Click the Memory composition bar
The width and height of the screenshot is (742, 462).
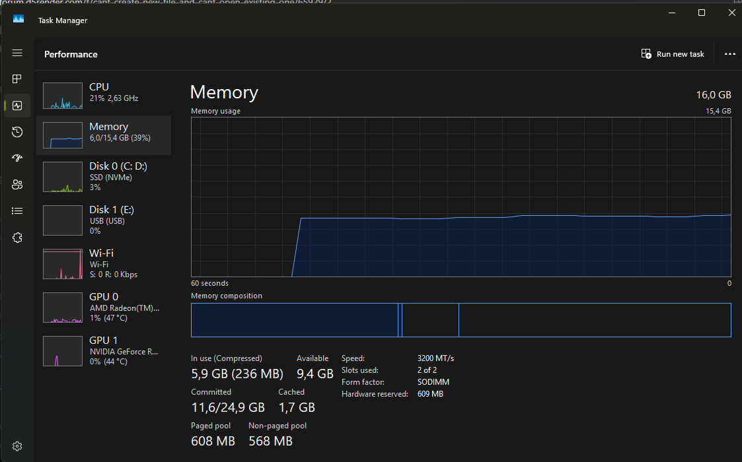pos(461,320)
